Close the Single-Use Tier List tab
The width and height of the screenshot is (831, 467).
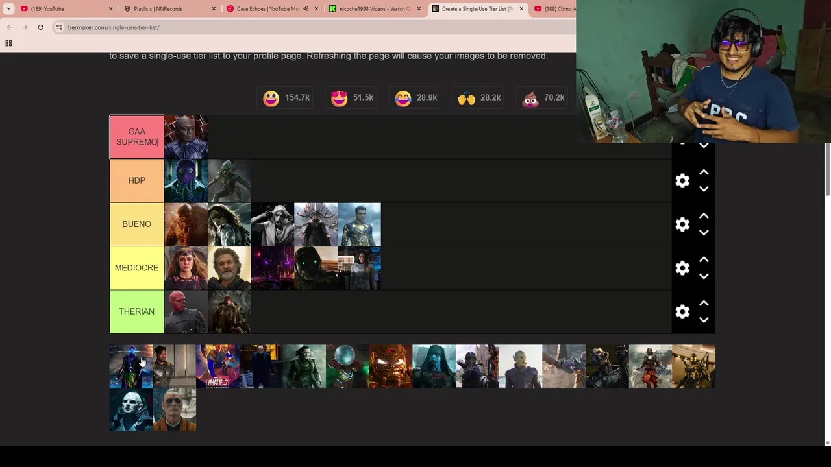click(x=521, y=9)
